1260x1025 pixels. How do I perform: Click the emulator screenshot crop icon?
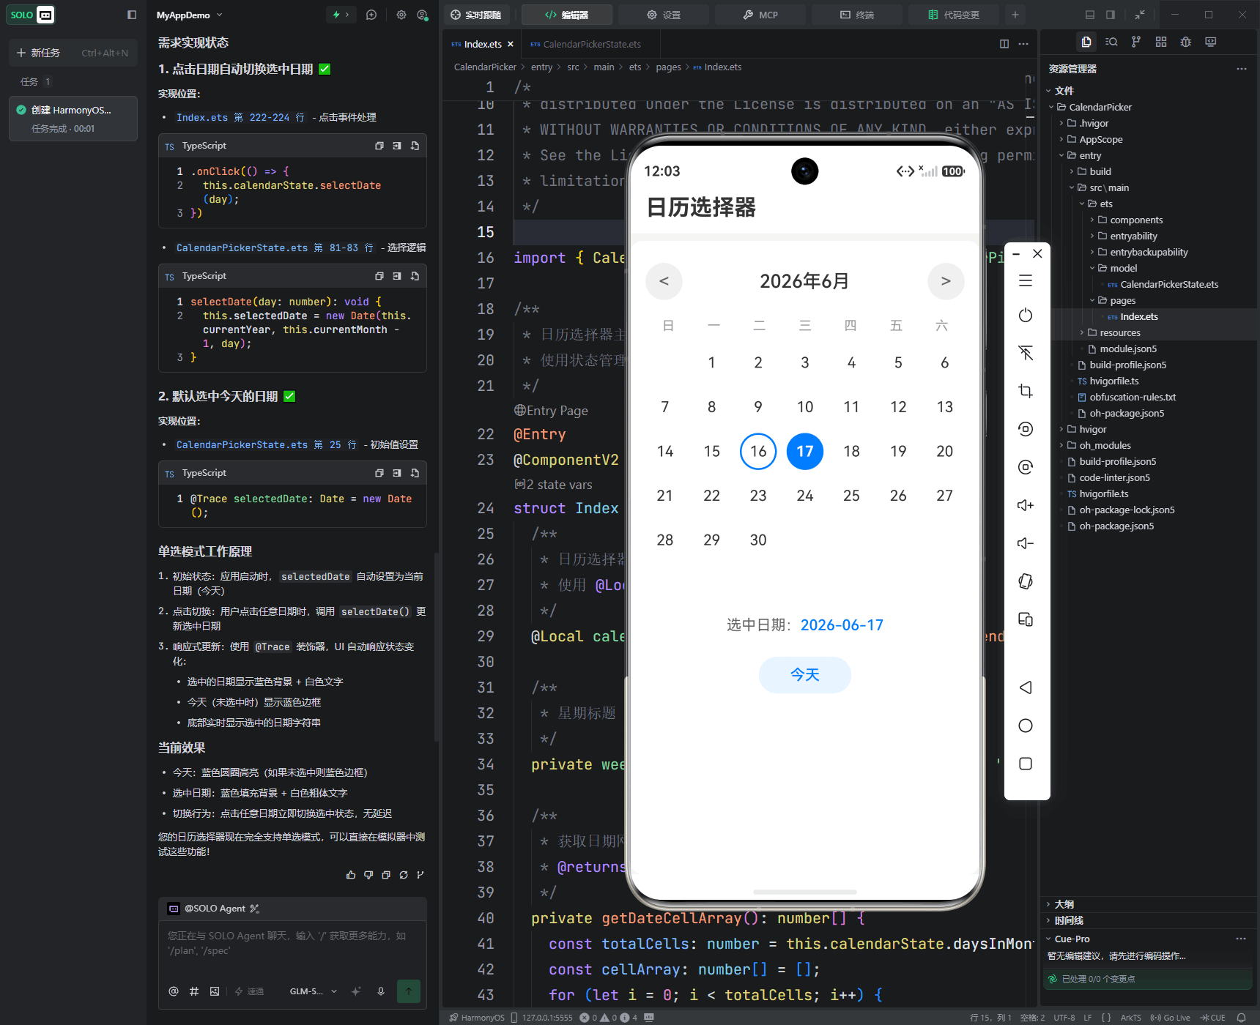coord(1026,391)
